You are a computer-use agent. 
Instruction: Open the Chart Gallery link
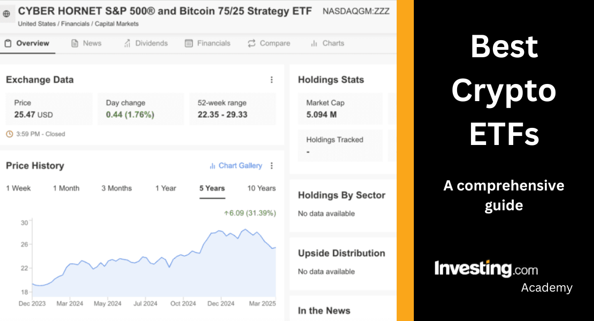point(236,166)
